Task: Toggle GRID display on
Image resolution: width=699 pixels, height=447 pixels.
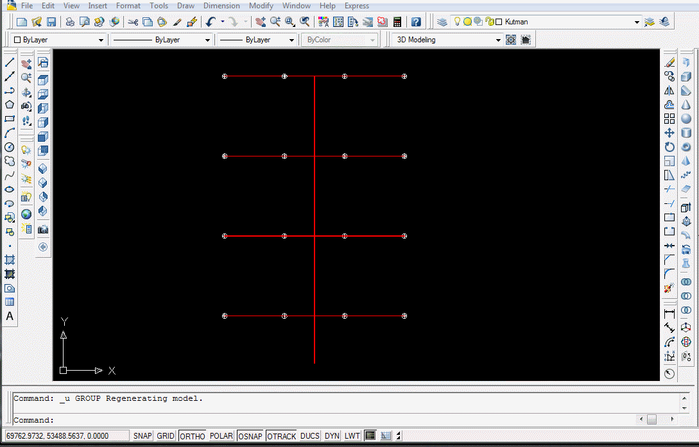Action: click(x=165, y=435)
